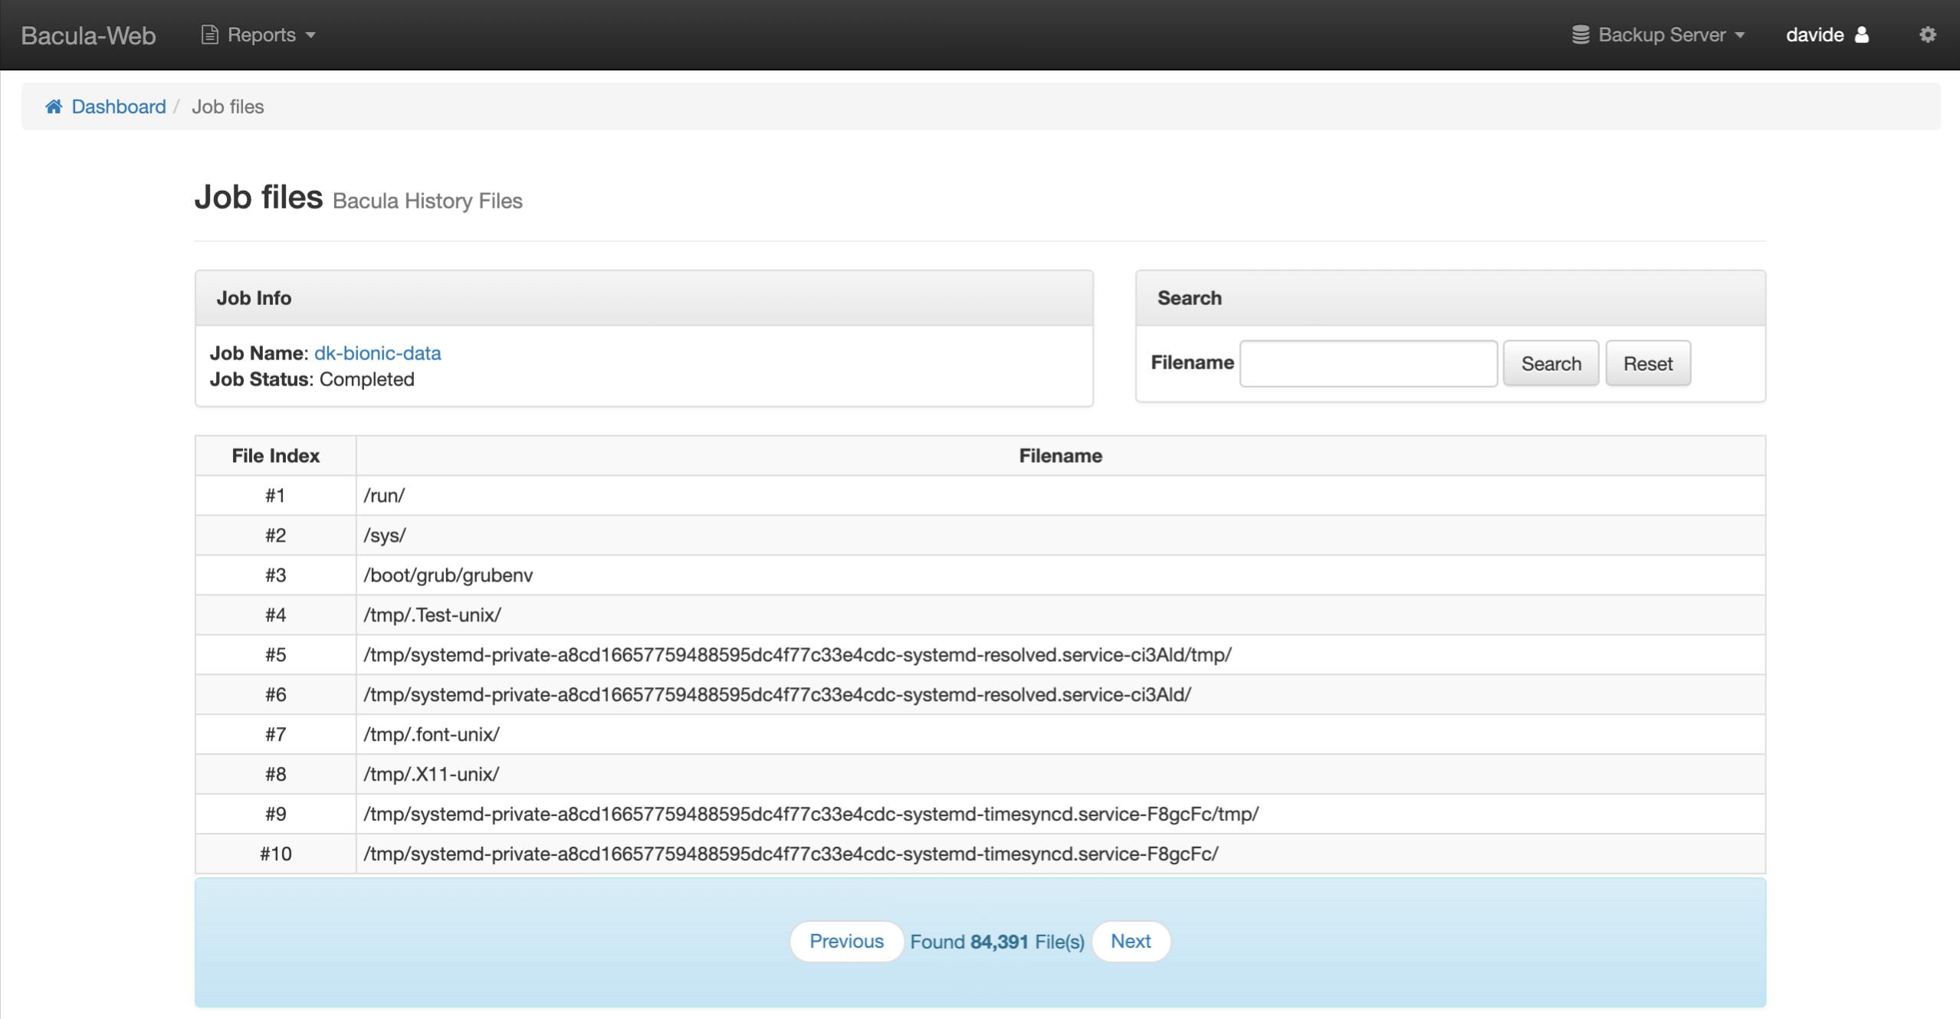Expand the Reports dropdown menu

click(x=261, y=34)
